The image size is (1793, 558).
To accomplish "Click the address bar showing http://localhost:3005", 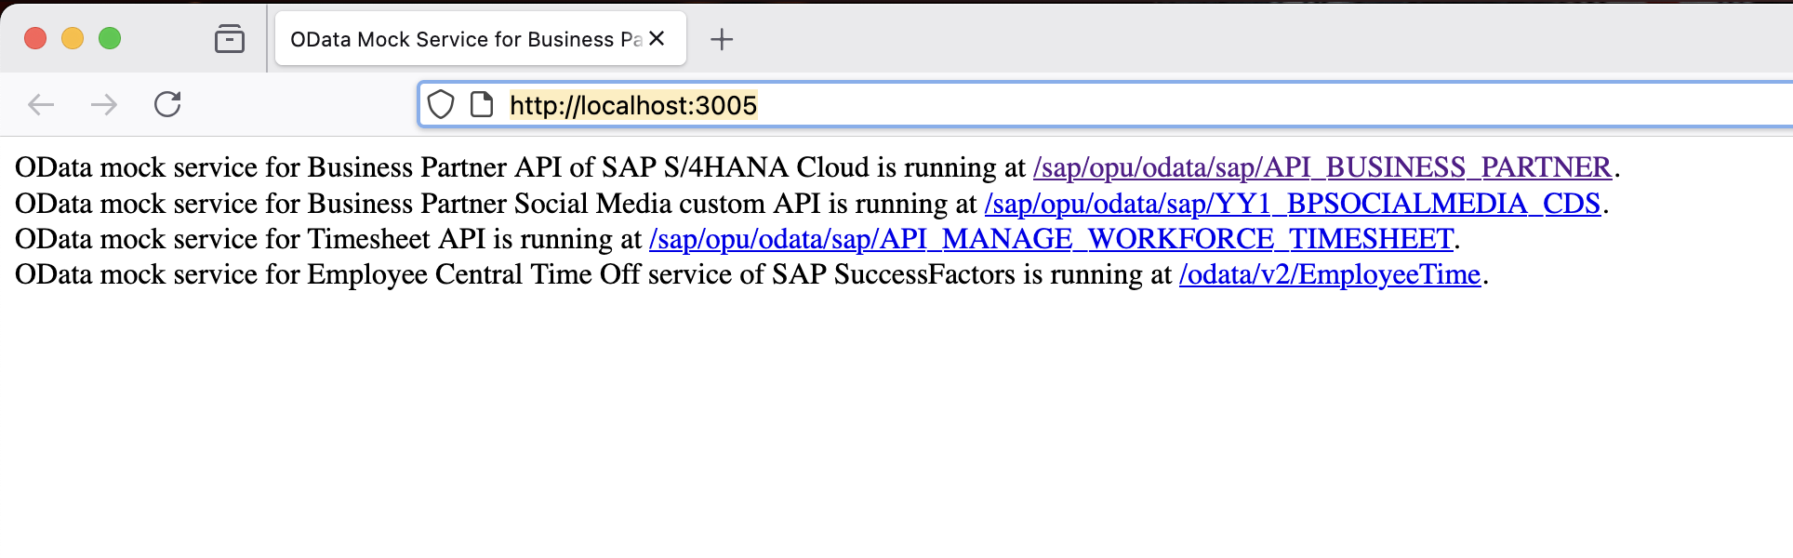I will tap(1107, 105).
